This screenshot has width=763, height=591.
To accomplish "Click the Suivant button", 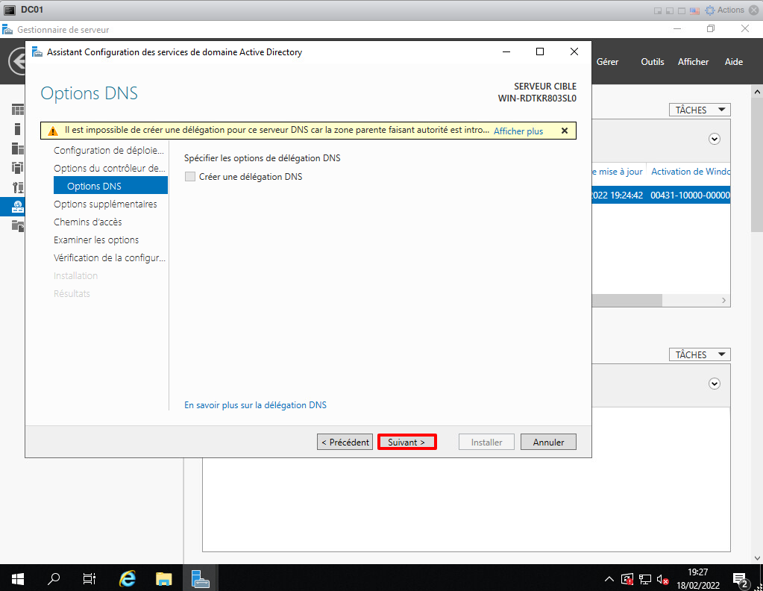I will (x=406, y=442).
